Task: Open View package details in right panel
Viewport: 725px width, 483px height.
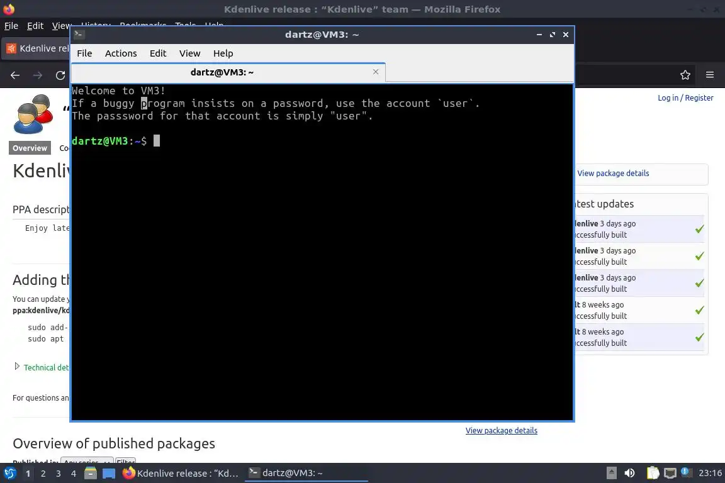Action: click(613, 174)
